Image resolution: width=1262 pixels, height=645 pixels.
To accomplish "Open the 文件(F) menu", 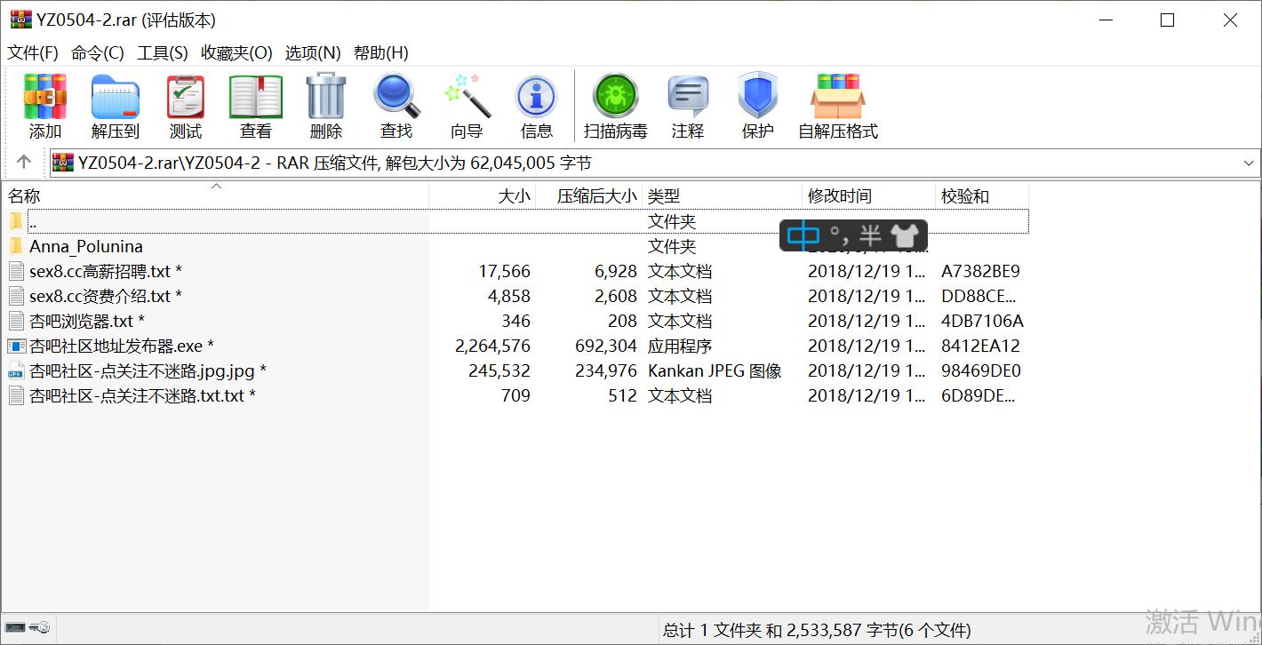I will tap(33, 52).
